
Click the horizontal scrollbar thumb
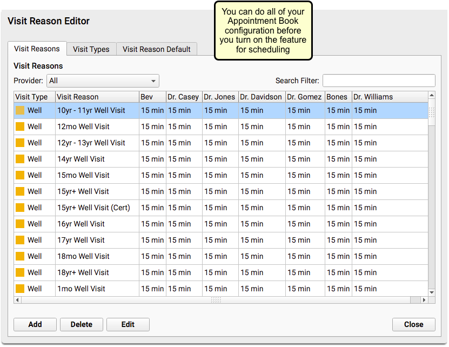click(x=216, y=300)
